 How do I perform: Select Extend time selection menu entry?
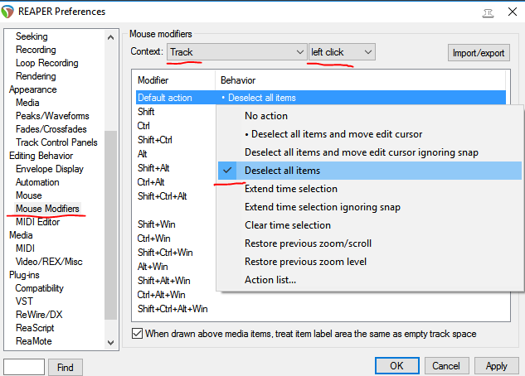291,189
